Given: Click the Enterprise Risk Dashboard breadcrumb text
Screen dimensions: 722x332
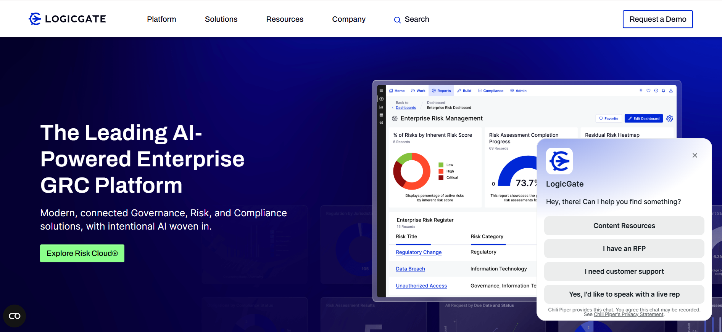Looking at the screenshot, I should [x=449, y=108].
